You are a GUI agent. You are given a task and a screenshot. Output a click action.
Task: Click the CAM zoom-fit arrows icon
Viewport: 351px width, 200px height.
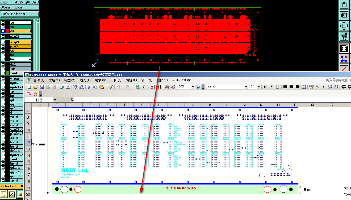pyautogui.click(x=344, y=26)
